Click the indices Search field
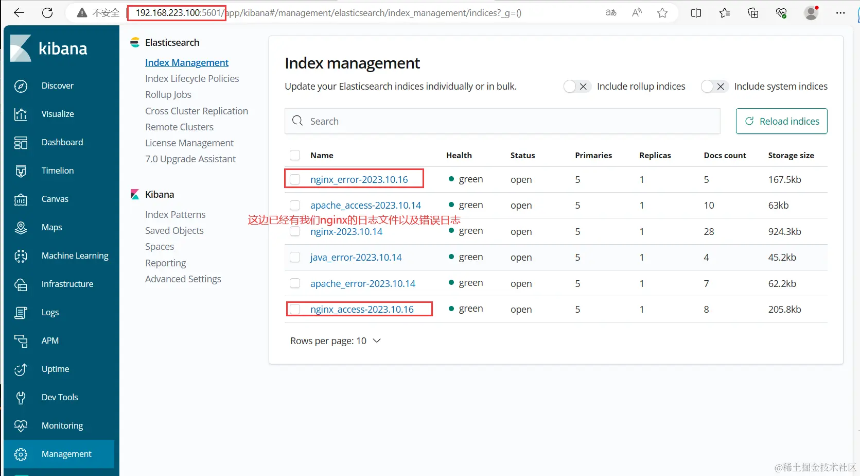Viewport: 860px width, 476px height. [x=502, y=121]
